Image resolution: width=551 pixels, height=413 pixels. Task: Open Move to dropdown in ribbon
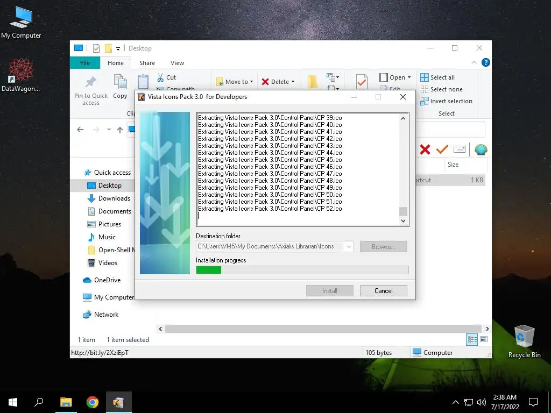[235, 82]
